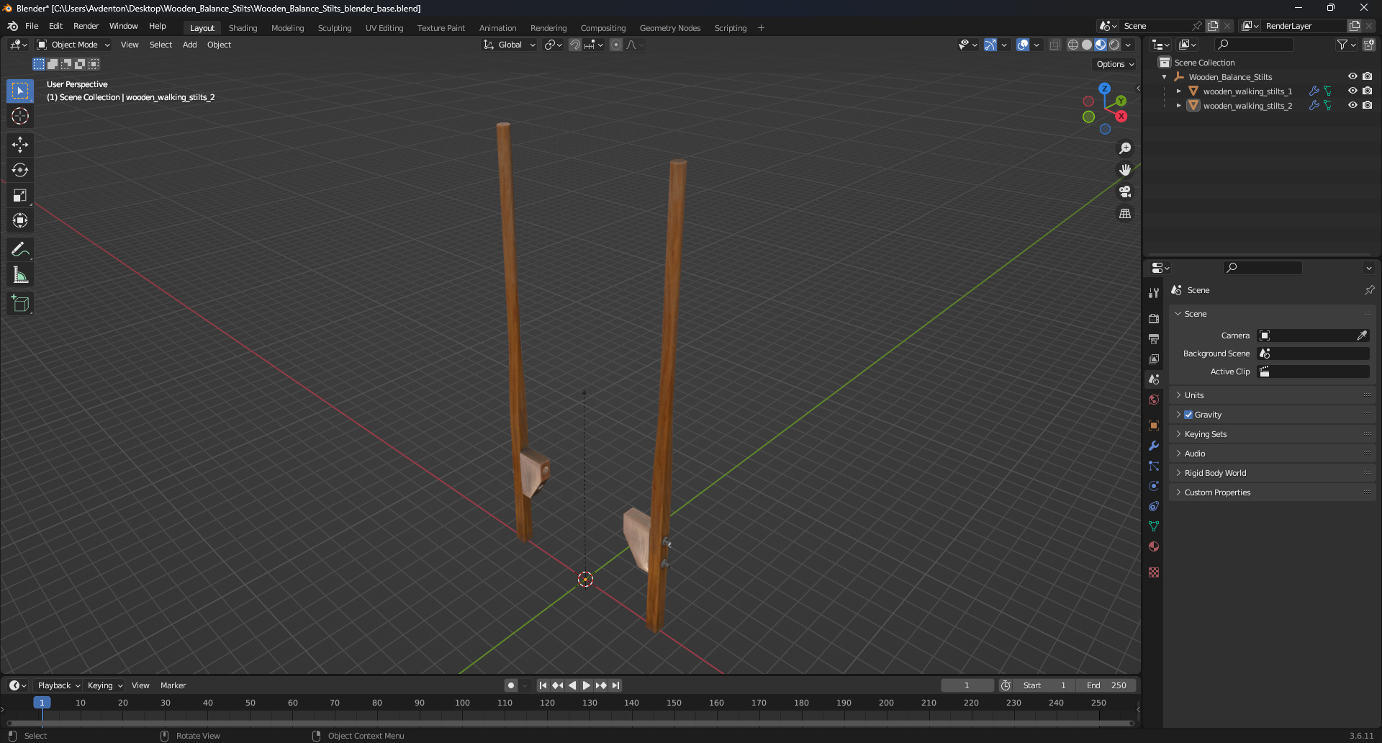Viewport: 1382px width, 743px height.
Task: Expand wooden_walking_stilts_1 tree item
Action: pos(1178,91)
